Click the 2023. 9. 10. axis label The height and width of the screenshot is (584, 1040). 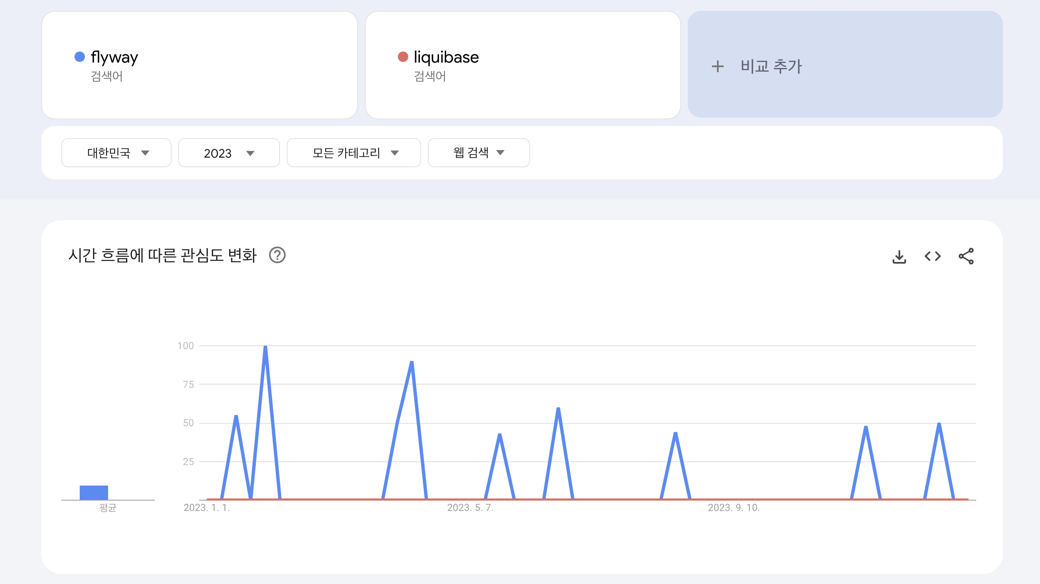coord(734,508)
